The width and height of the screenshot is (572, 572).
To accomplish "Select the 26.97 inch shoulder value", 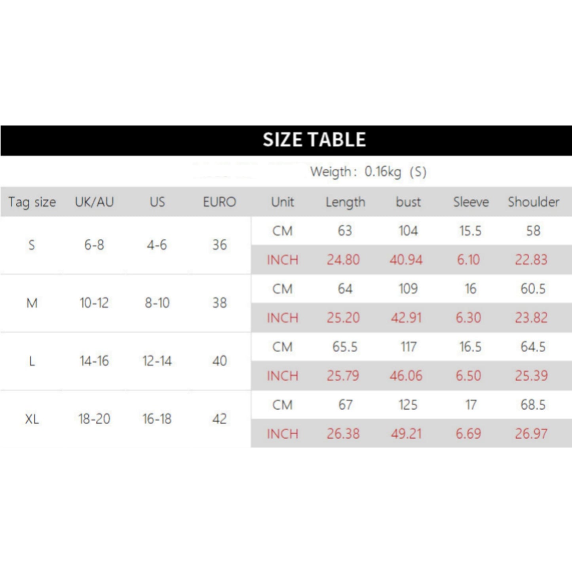I will pos(531,434).
